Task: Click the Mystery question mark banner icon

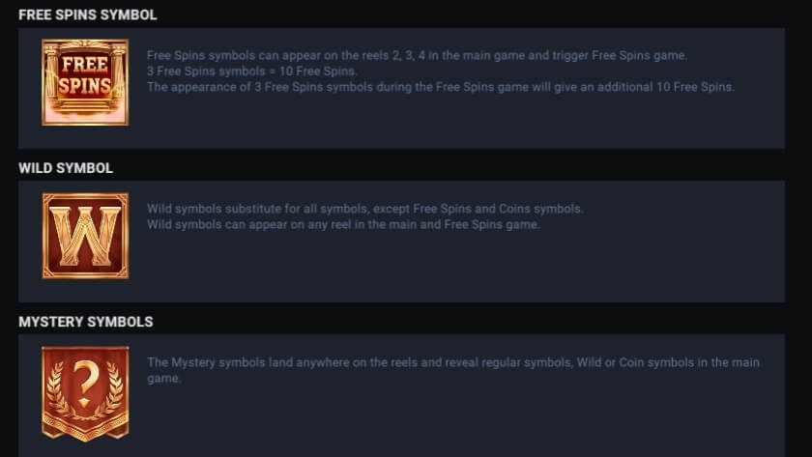Action: tap(85, 393)
